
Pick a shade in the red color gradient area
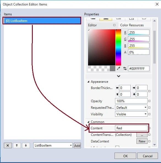pos(102,47)
